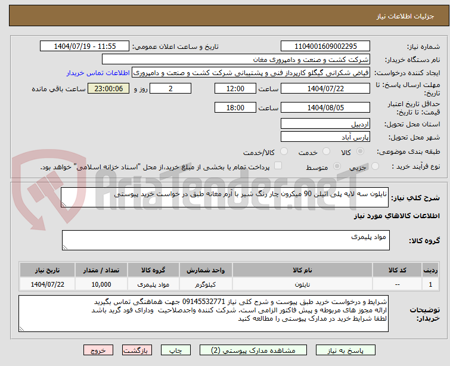
Task: Click the resize handle of گروه کالا textarea
Action: click(x=65, y=247)
